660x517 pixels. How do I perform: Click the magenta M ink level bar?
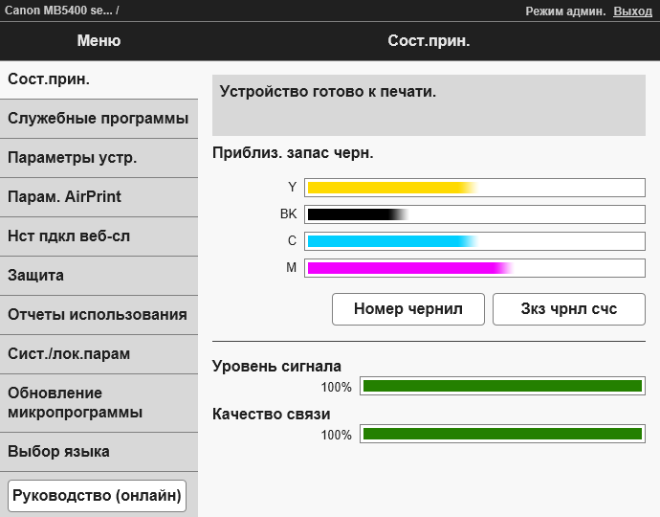(x=474, y=268)
